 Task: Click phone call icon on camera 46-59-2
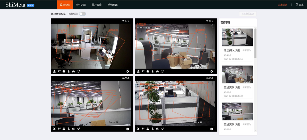pyautogui.click(x=163, y=71)
